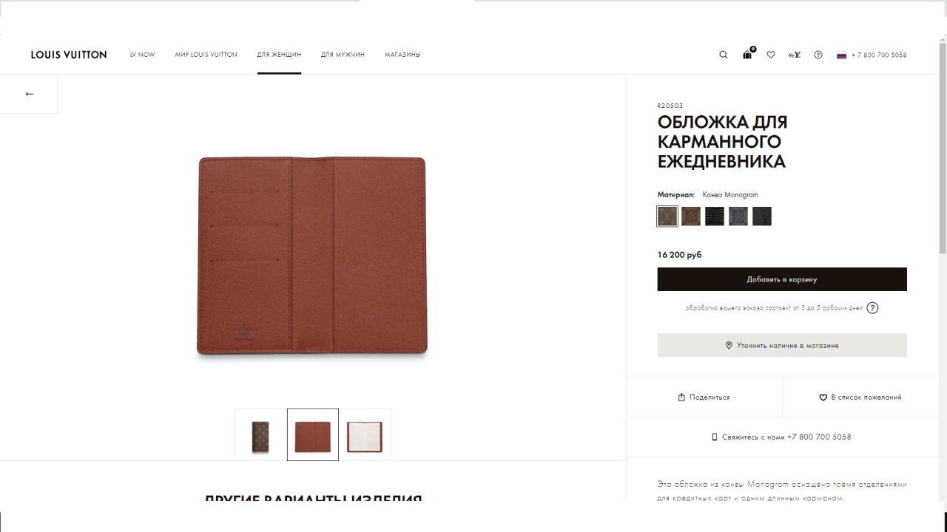
Task: Click the LOUIS VUITTON logo
Action: pos(69,55)
